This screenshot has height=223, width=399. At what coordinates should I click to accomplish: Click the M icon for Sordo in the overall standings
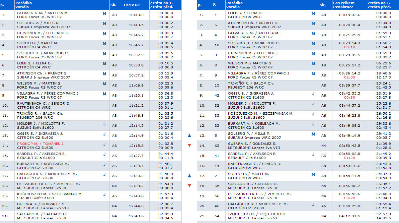click(313, 174)
